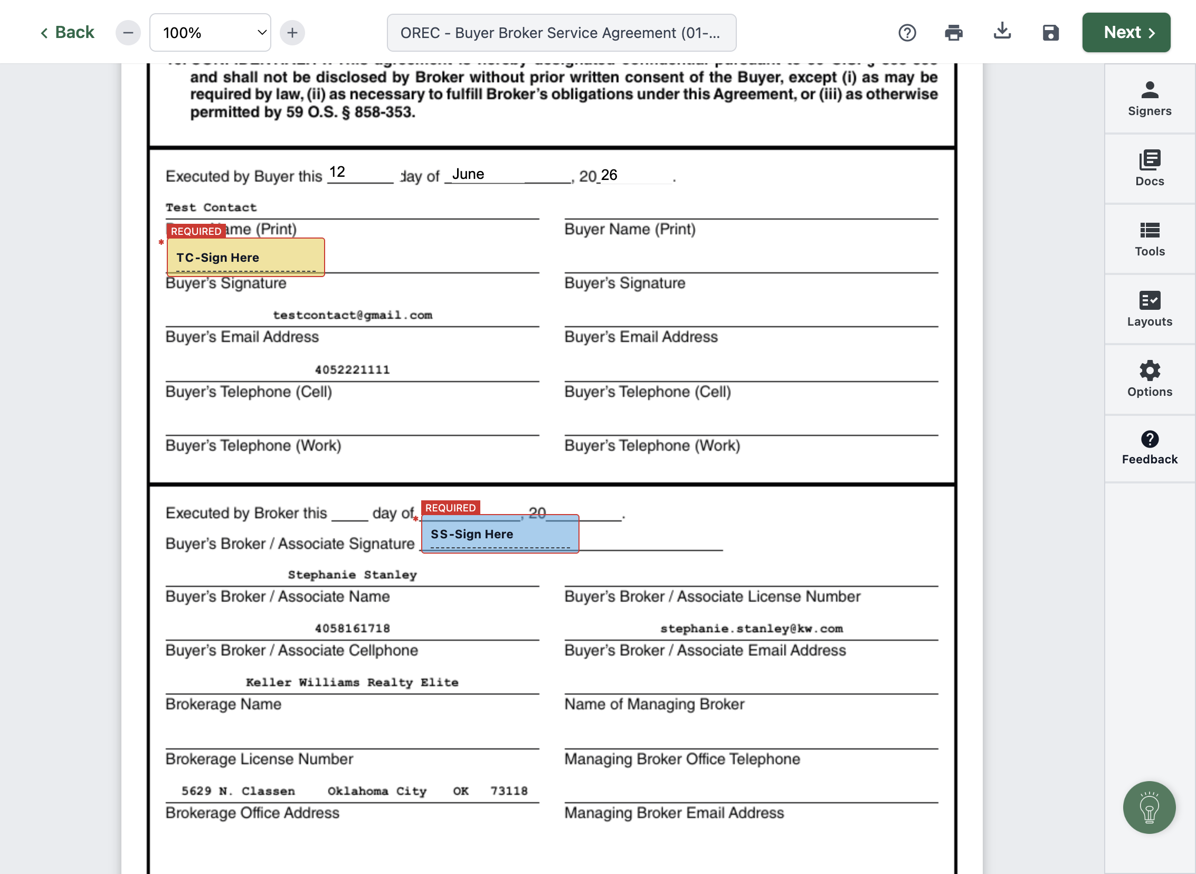Zoom out with the minus button
The width and height of the screenshot is (1196, 874).
click(128, 33)
